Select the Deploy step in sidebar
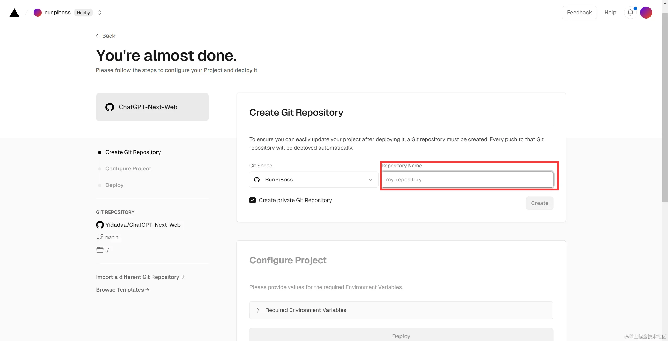The image size is (668, 341). [x=114, y=185]
